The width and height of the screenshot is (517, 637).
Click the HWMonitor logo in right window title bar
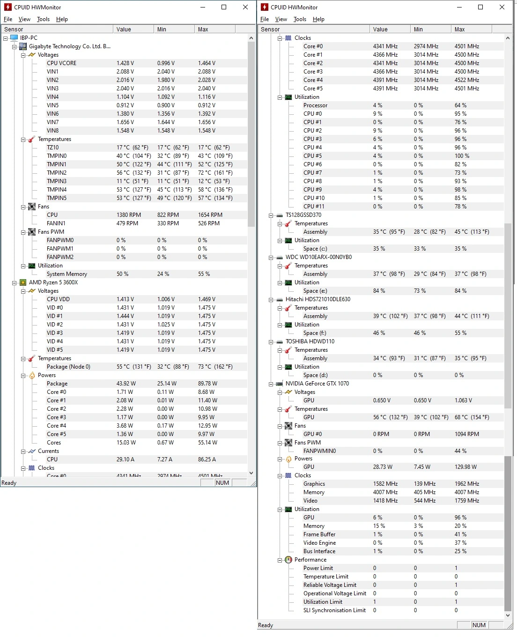pyautogui.click(x=265, y=7)
